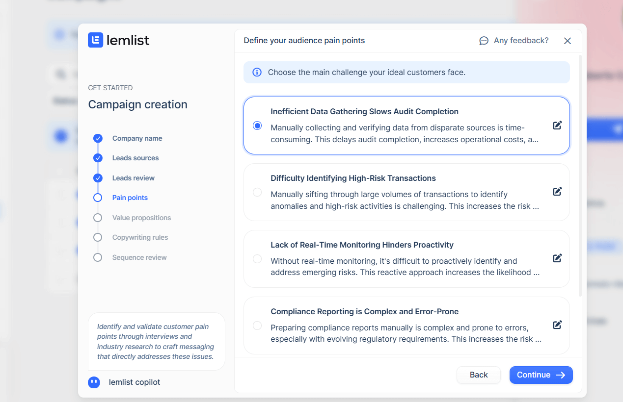Edit the Lack of Real-Time Monitoring entry
Image resolution: width=623 pixels, height=402 pixels.
(557, 258)
